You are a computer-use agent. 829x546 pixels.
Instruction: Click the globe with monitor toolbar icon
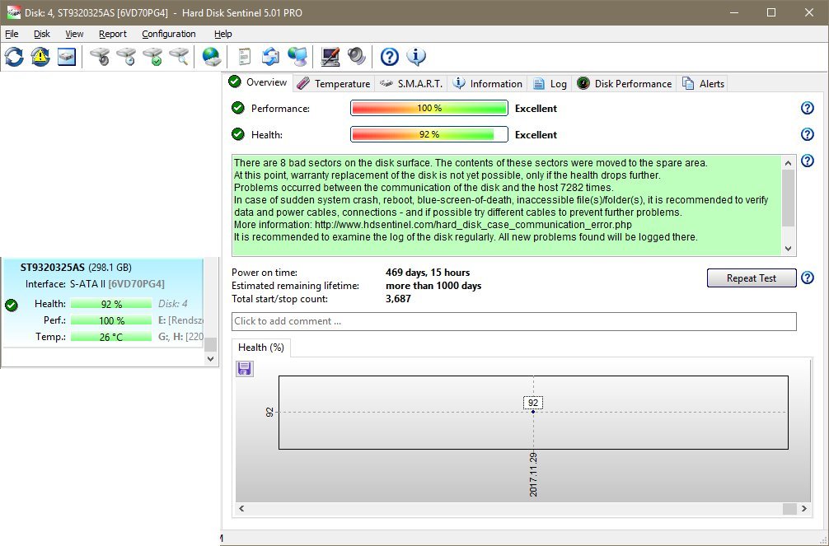(297, 57)
